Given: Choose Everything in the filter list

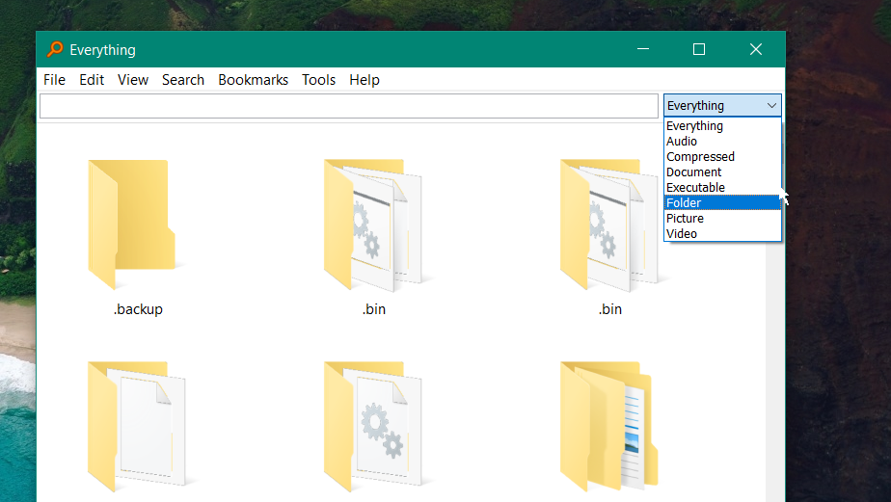Looking at the screenshot, I should click(x=723, y=126).
